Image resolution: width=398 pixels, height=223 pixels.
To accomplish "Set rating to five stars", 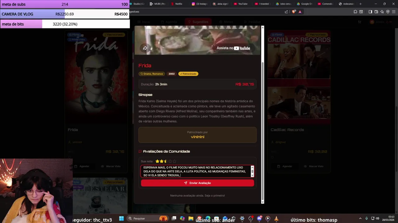I will (174, 161).
